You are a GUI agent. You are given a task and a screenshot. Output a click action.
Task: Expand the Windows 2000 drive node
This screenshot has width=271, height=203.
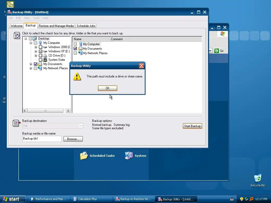[x=36, y=47]
